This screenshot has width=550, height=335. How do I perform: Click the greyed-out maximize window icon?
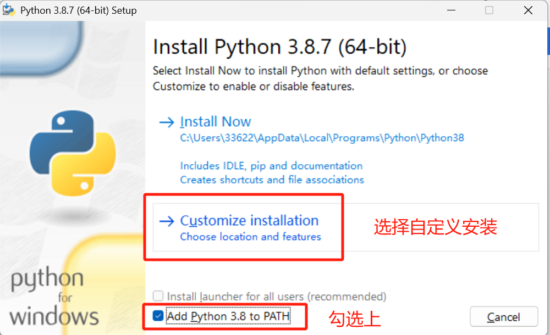coord(489,10)
